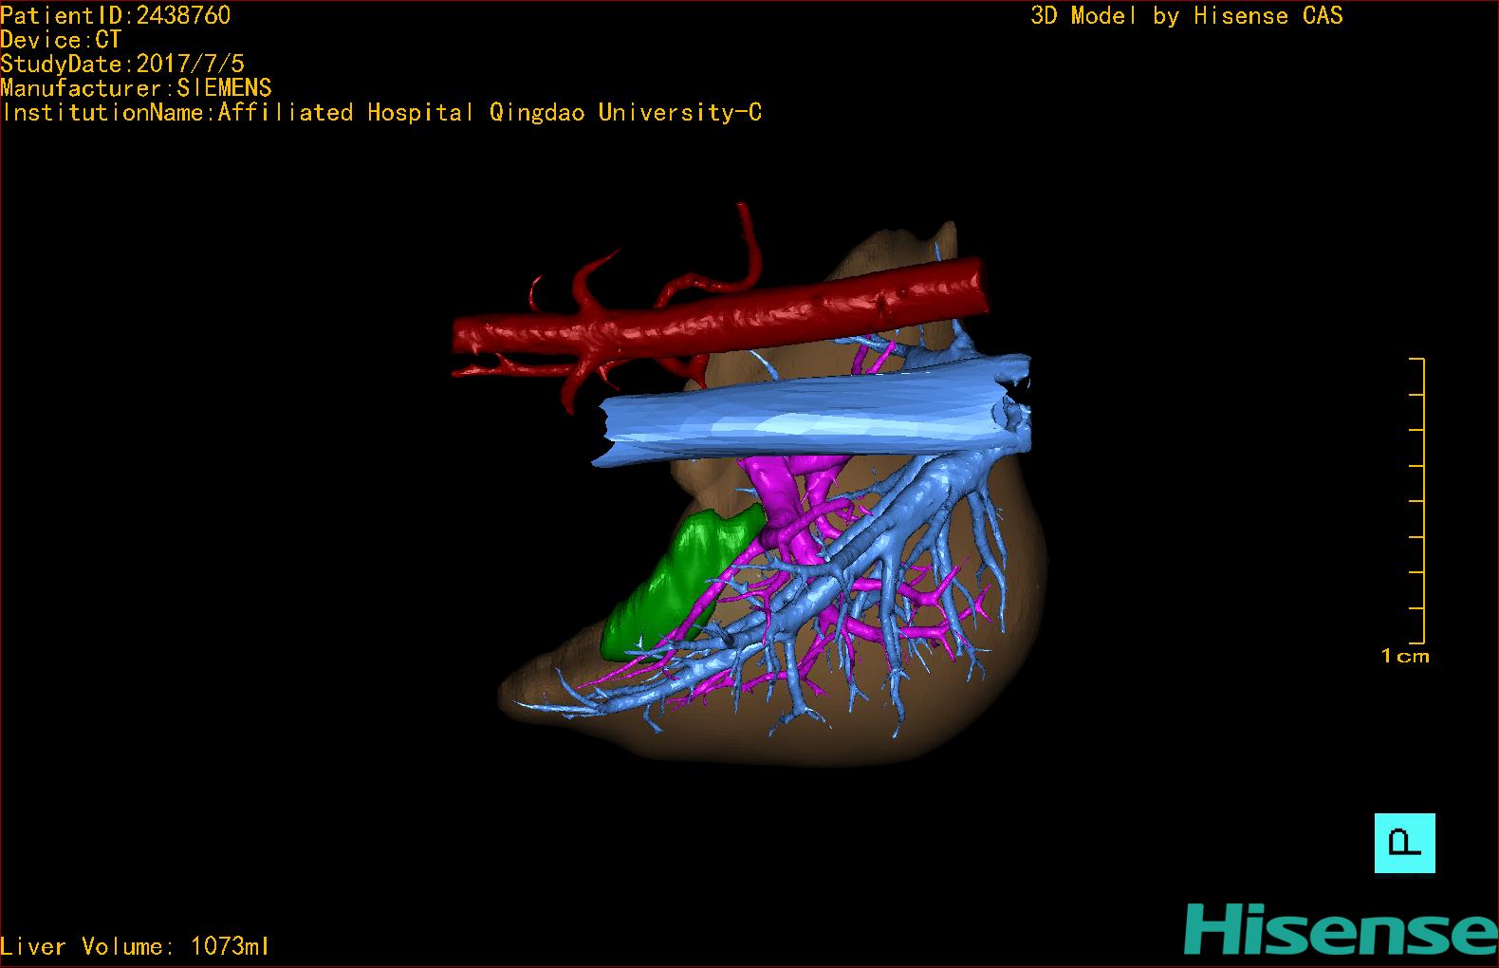The width and height of the screenshot is (1499, 968).
Task: Click the 'PatientID:2438760' text
Action: (x=116, y=15)
